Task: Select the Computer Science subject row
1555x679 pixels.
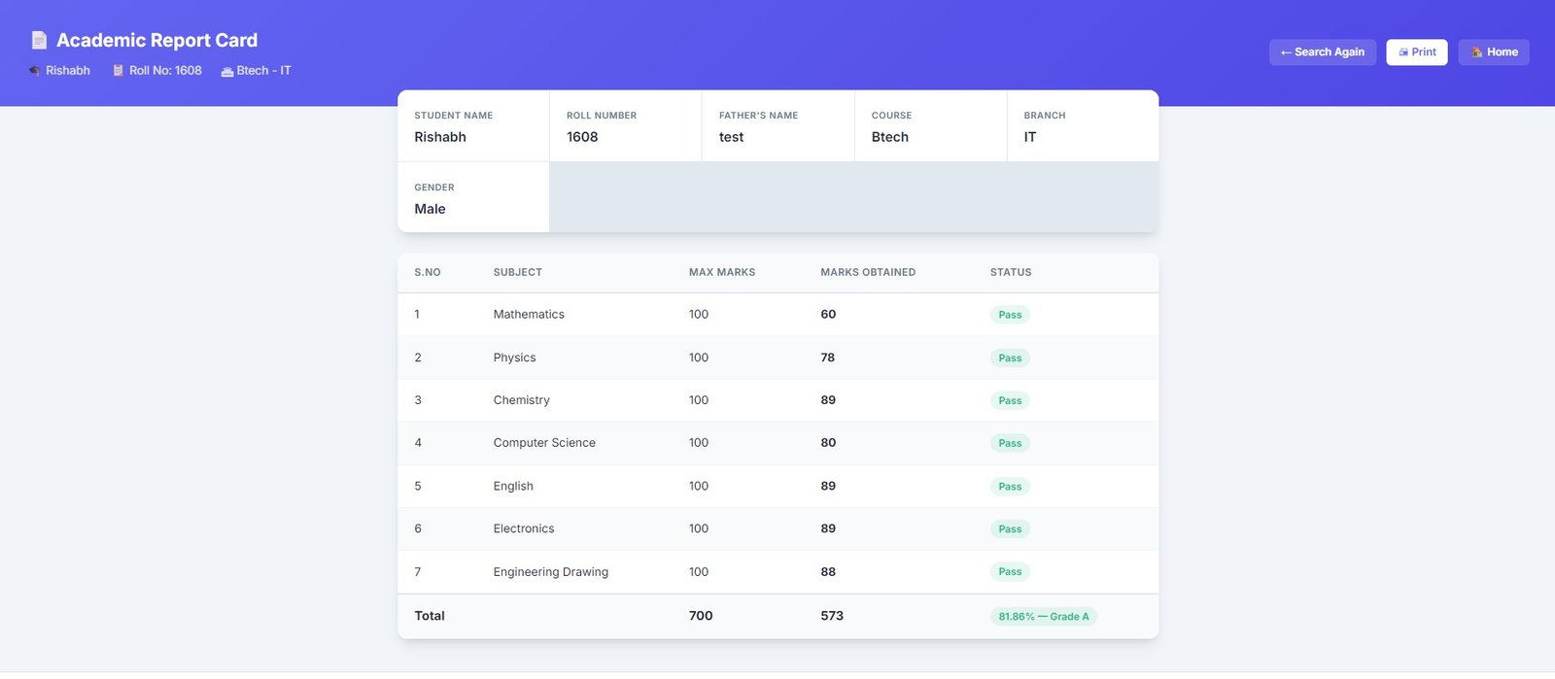Action: (544, 443)
